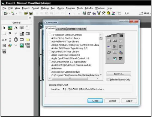Click the controls list scroll-down arrow
This screenshot has width=153, height=118.
point(101,75)
